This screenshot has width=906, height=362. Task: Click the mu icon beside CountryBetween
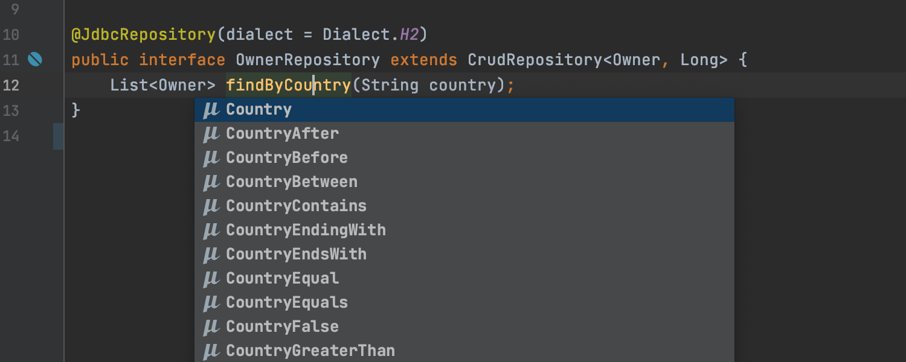(211, 183)
